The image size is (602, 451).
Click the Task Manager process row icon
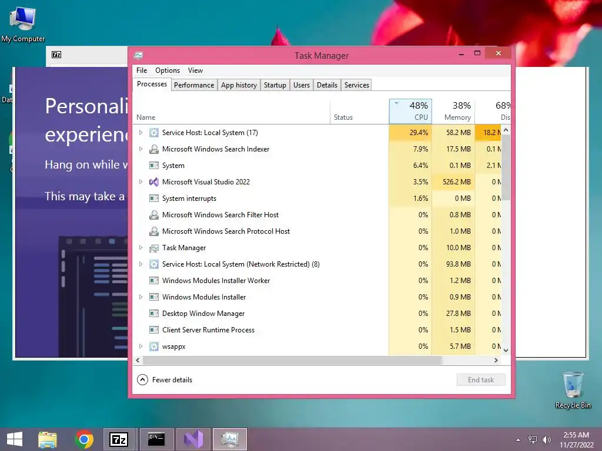coord(154,248)
